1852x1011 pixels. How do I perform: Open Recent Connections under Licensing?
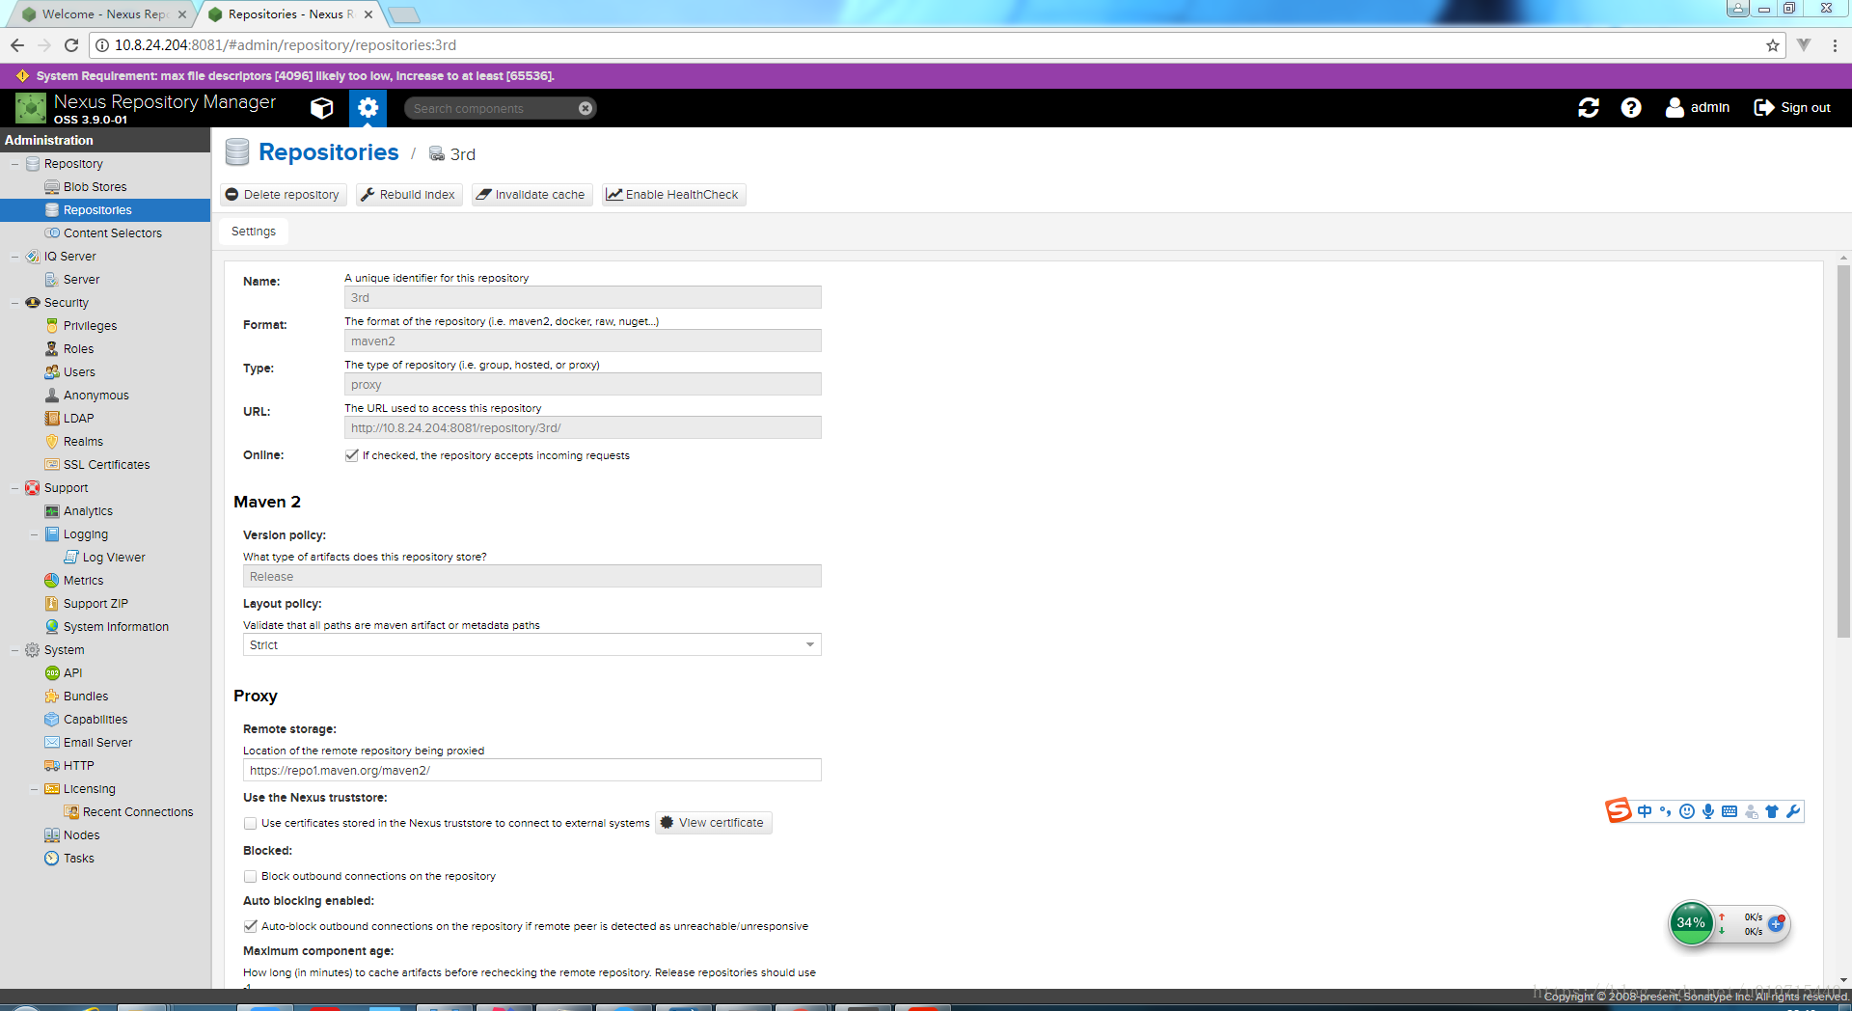(137, 812)
